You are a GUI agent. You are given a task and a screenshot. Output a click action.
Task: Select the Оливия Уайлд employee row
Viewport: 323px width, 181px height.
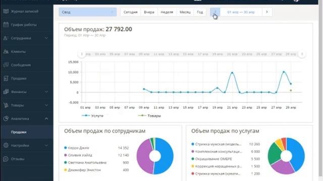(x=96, y=155)
